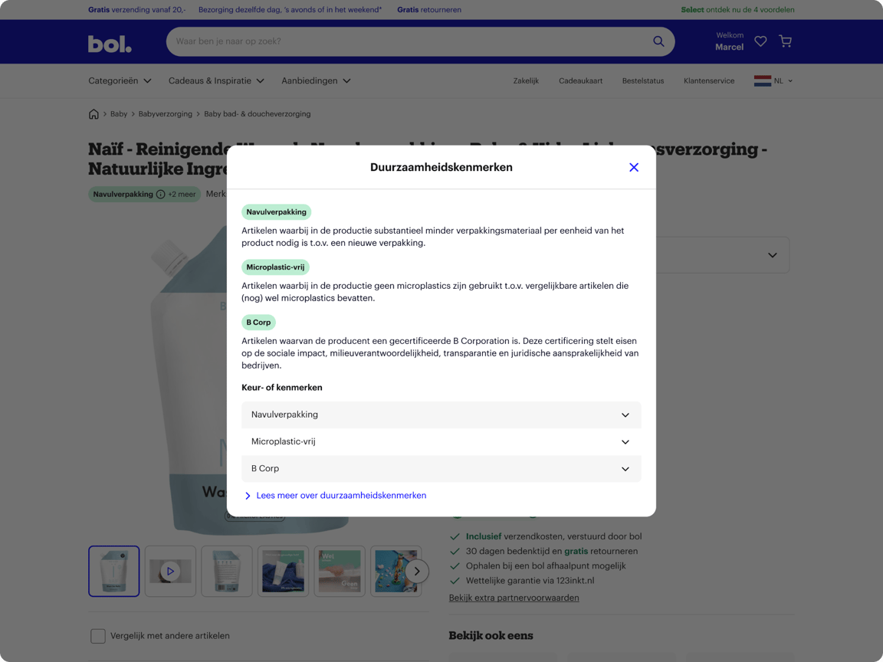883x662 pixels.
Task: Click the green B Corp tag
Action: click(258, 323)
